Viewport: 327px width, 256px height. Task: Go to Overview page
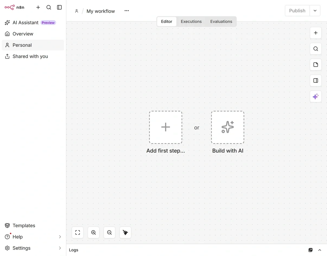pyautogui.click(x=33, y=34)
